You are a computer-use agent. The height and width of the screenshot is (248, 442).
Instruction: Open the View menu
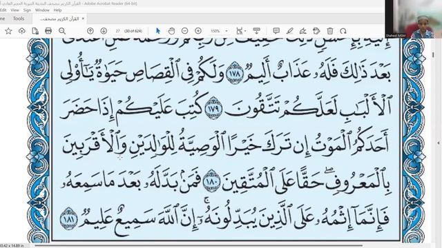(x=15, y=10)
